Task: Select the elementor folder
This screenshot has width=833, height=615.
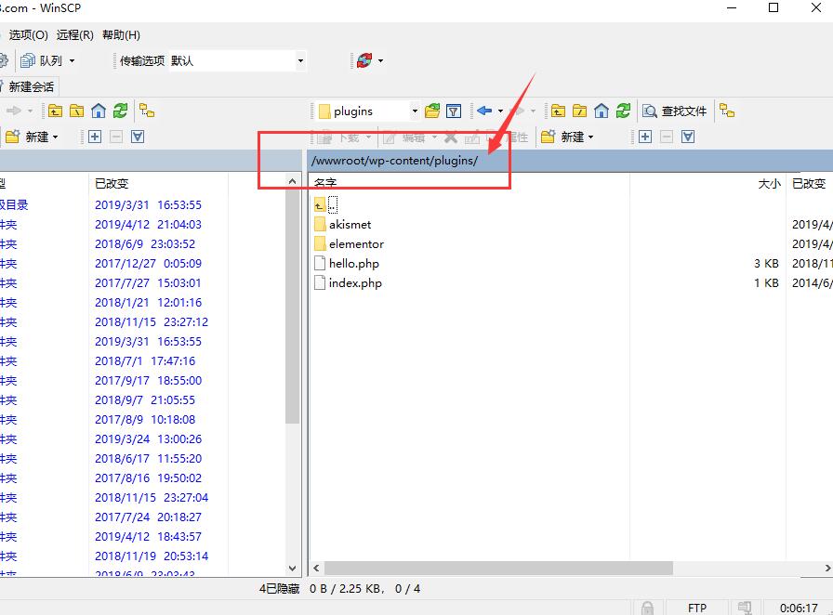Action: coord(356,244)
